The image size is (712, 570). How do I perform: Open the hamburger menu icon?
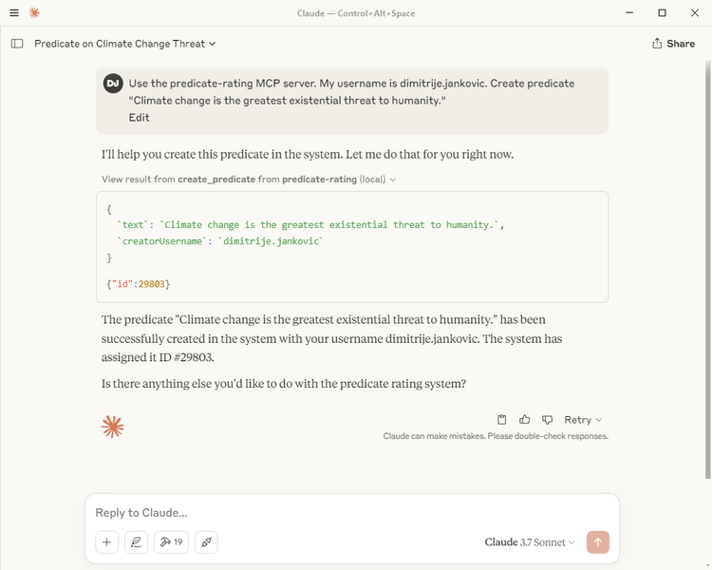tap(14, 12)
